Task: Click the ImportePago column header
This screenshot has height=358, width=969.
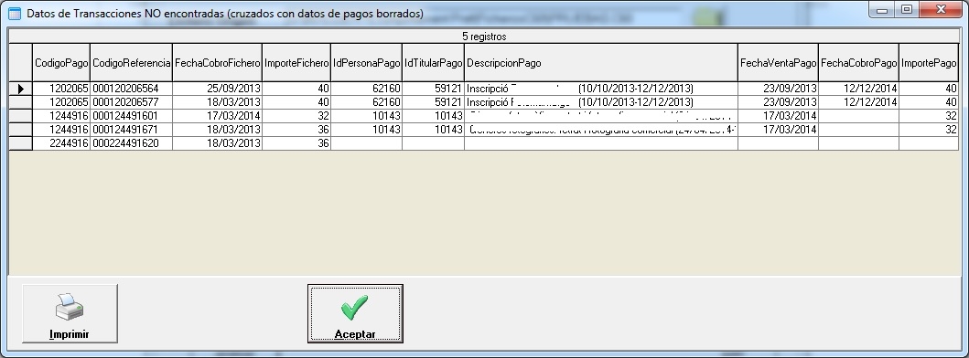Action: pyautogui.click(x=929, y=62)
